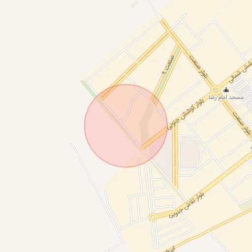Click the isolated dead-end road west of the city
The height and width of the screenshot is (252, 252).
(97, 193)
